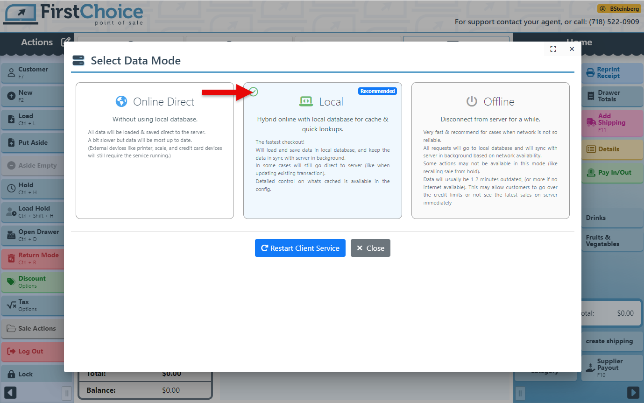Click the Offline power icon
Screen dimensions: 644x403
tap(472, 101)
